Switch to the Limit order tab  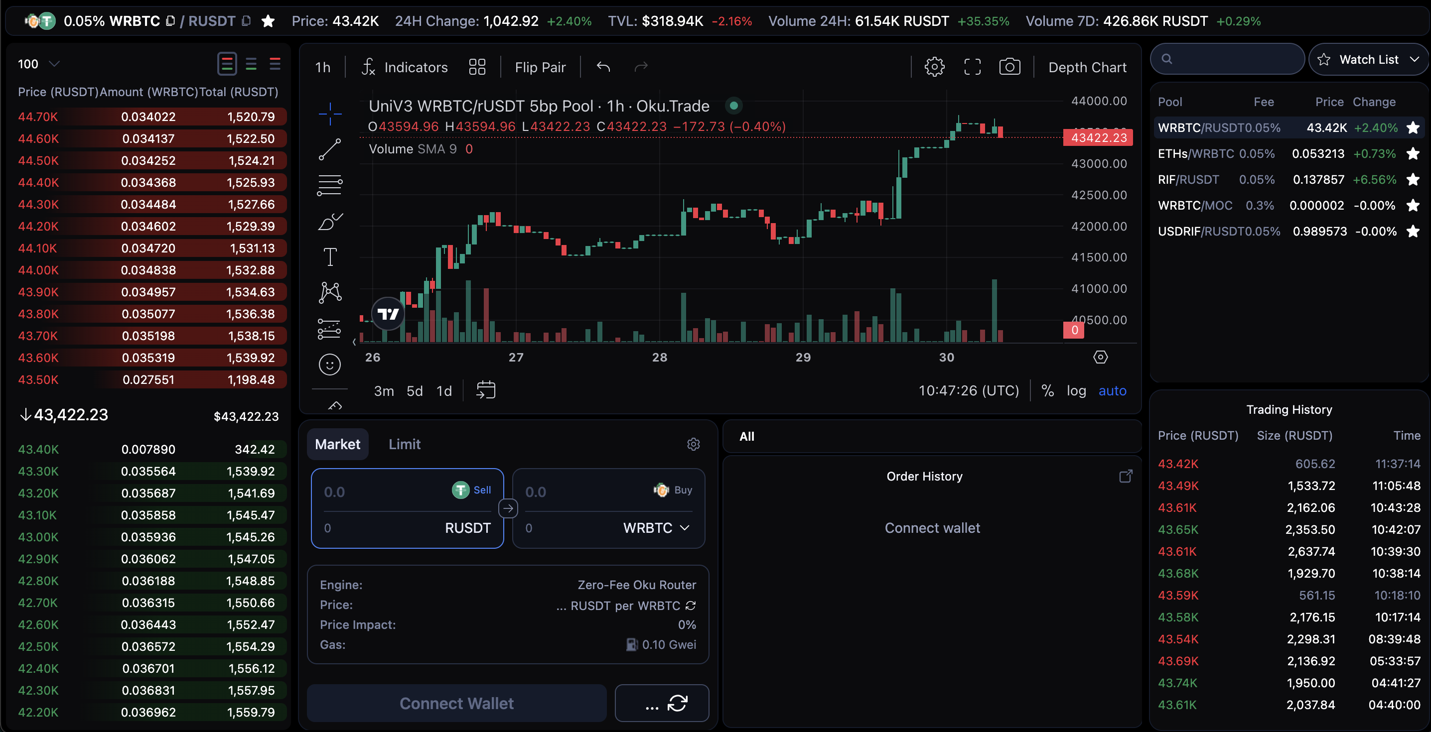(405, 444)
